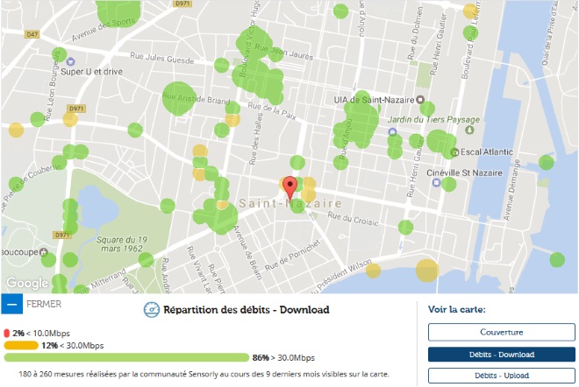The height and width of the screenshot is (387, 579).
Task: Click the red location pin on Saint-Nazaire
Action: (x=291, y=188)
